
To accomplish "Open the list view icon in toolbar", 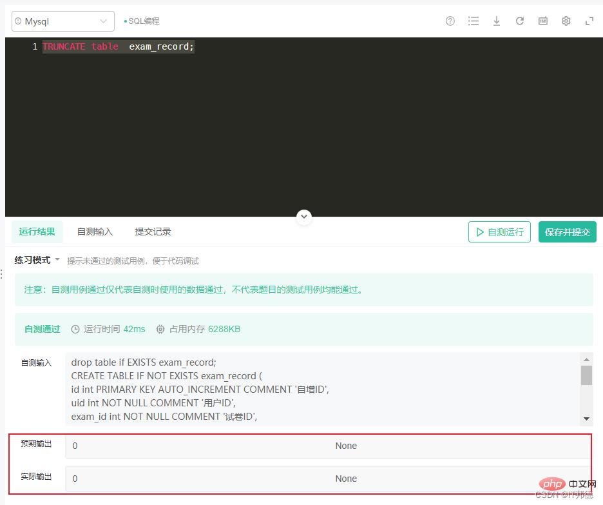I will pyautogui.click(x=474, y=21).
